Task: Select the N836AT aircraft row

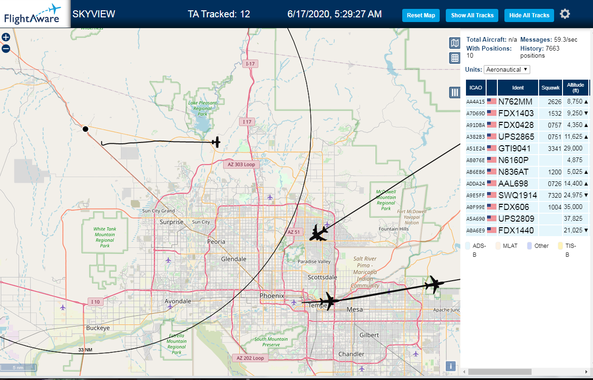Action: [x=527, y=171]
